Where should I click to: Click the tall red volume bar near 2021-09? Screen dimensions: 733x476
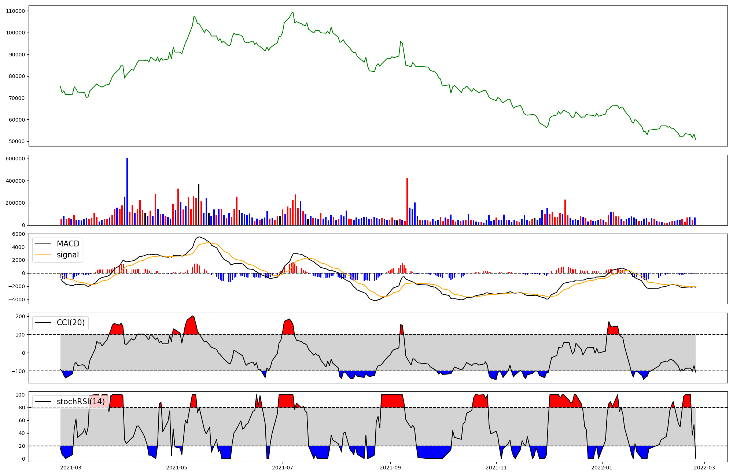tap(407, 201)
